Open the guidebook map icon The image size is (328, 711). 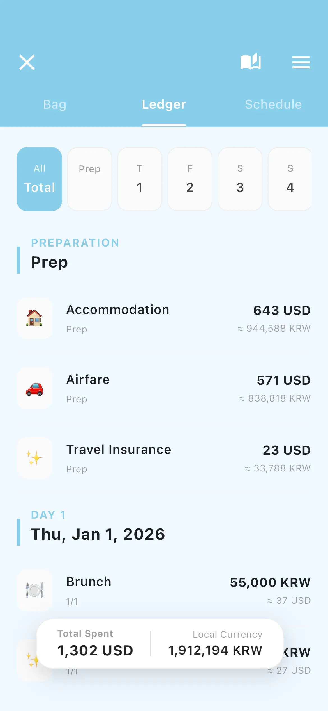click(251, 61)
